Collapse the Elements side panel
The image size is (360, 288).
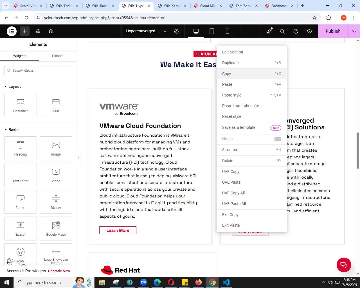click(78, 157)
